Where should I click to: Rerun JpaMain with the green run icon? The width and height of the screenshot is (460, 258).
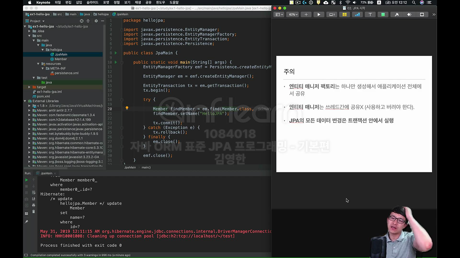coord(26,180)
